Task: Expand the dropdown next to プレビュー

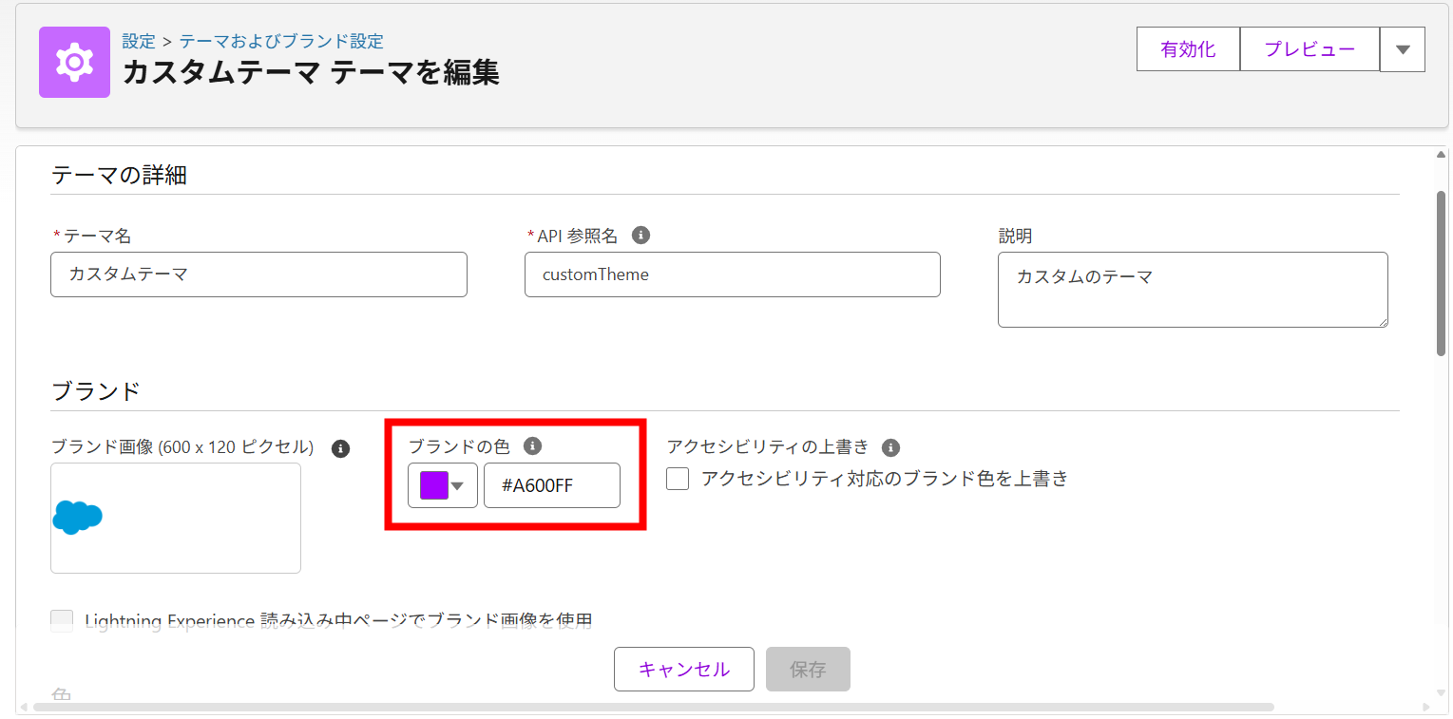Action: [x=1403, y=48]
